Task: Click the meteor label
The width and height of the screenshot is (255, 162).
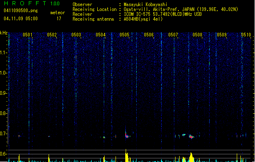Action: [58, 13]
